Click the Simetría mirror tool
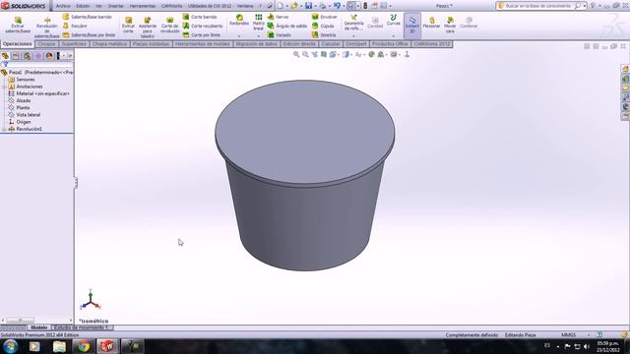The width and height of the screenshot is (630, 354). pos(324,35)
